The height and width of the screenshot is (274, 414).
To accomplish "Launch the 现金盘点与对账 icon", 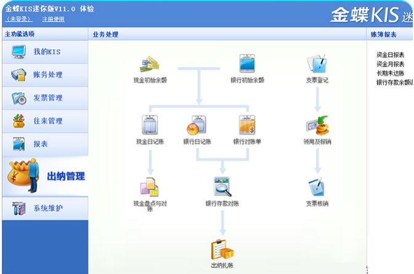I will coord(150,187).
